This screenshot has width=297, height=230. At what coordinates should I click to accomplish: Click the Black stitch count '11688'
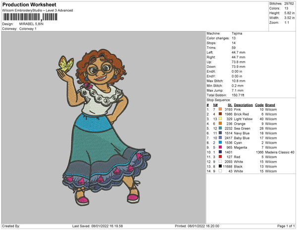click(228, 166)
